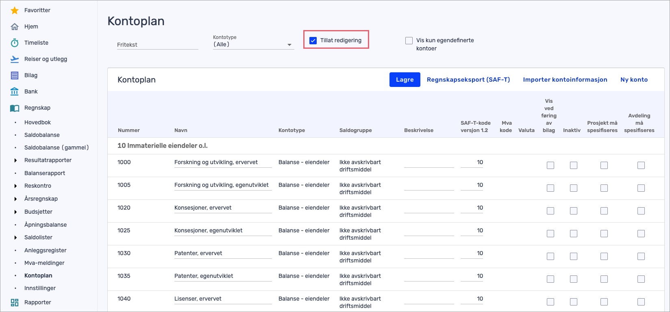
Task: Click the Favoritter star icon
Action: click(15, 10)
